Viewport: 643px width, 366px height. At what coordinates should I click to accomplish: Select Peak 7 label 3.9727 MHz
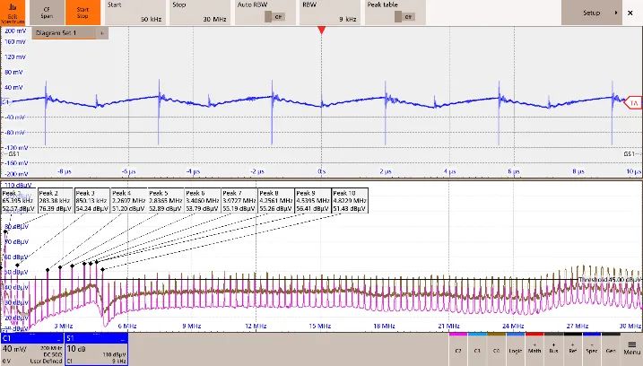point(239,201)
